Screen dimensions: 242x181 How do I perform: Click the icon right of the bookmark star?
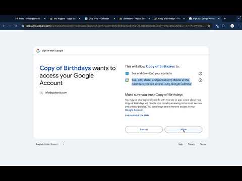217,26
